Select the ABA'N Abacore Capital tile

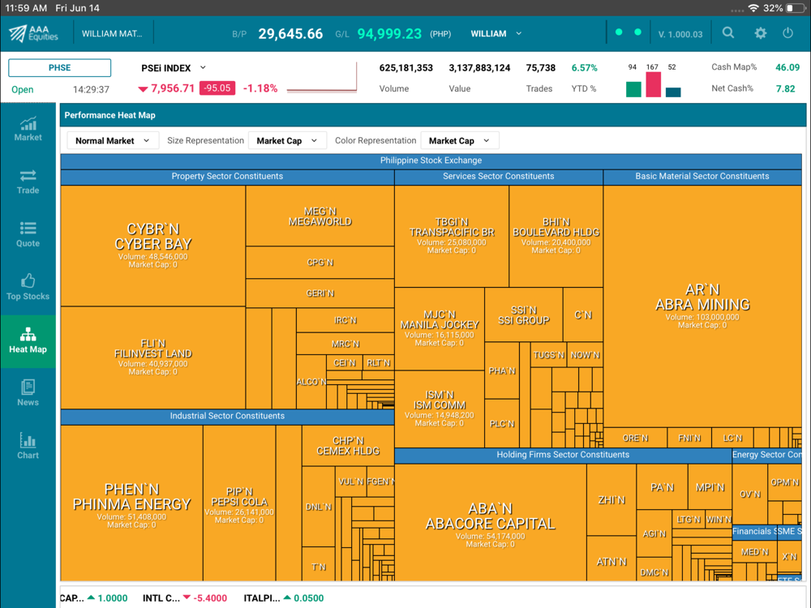tap(491, 522)
